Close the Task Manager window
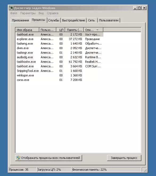The height and width of the screenshot is (176, 156). [x=144, y=8]
